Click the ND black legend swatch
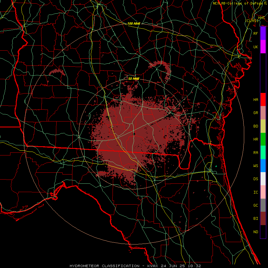The image size is (268, 268). point(263,232)
